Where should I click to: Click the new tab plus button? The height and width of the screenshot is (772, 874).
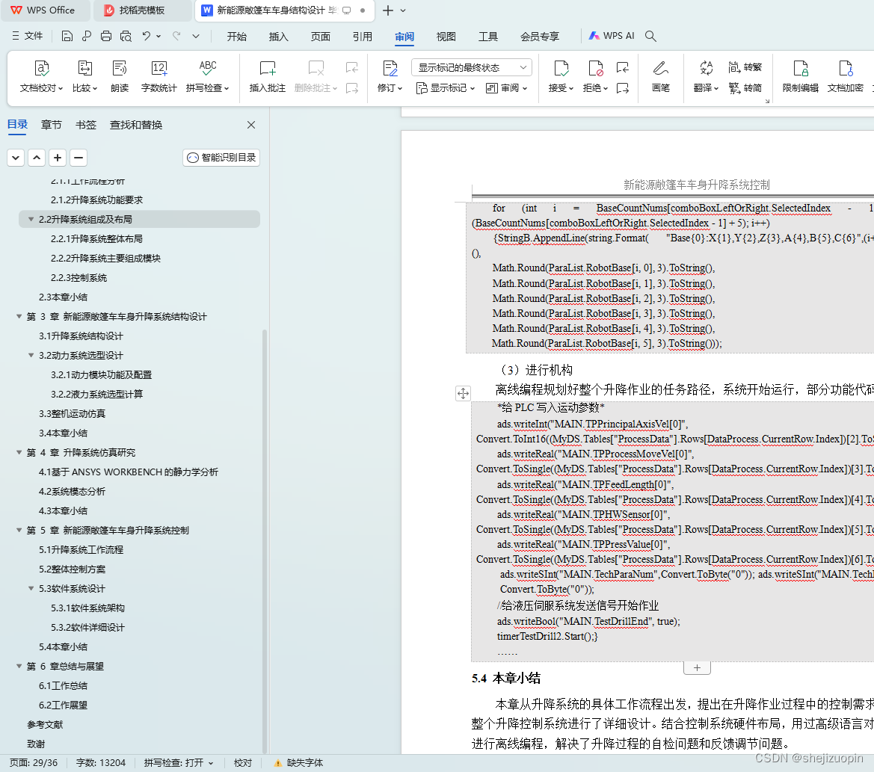[x=387, y=10]
